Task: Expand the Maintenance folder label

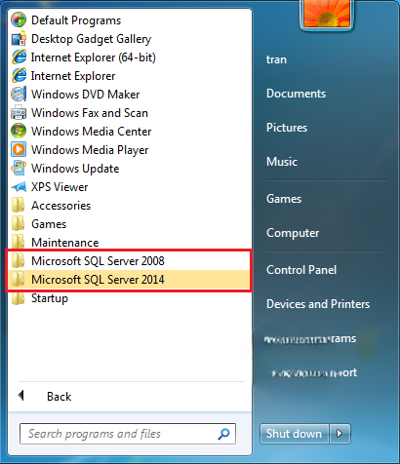Action: coord(65,243)
